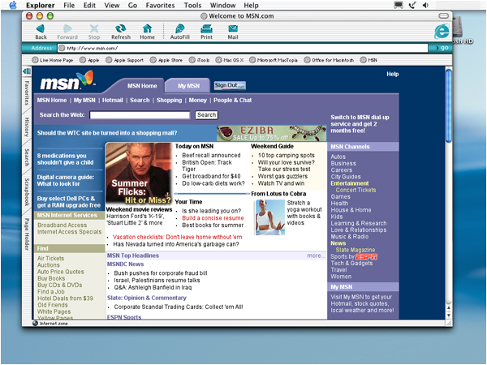Open the yoga workout photo
The height and width of the screenshot is (365, 487).
pyautogui.click(x=269, y=217)
